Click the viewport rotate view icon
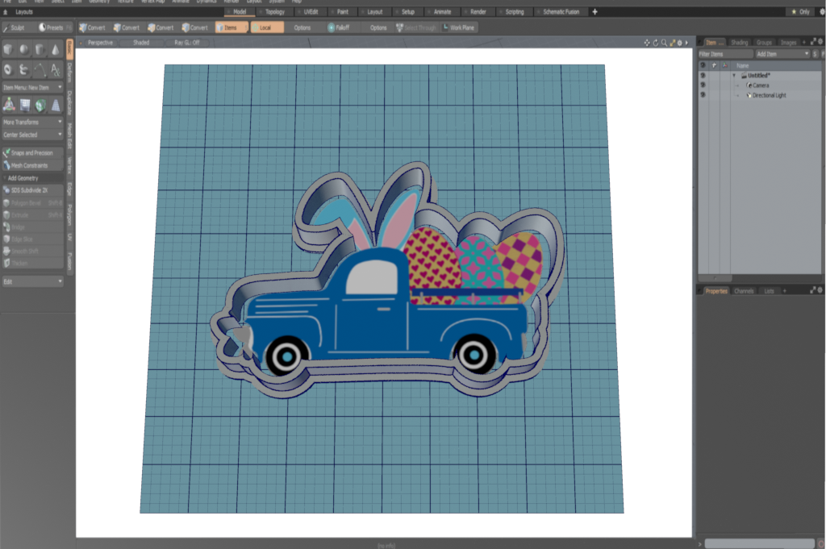The height and width of the screenshot is (549, 826). [655, 42]
